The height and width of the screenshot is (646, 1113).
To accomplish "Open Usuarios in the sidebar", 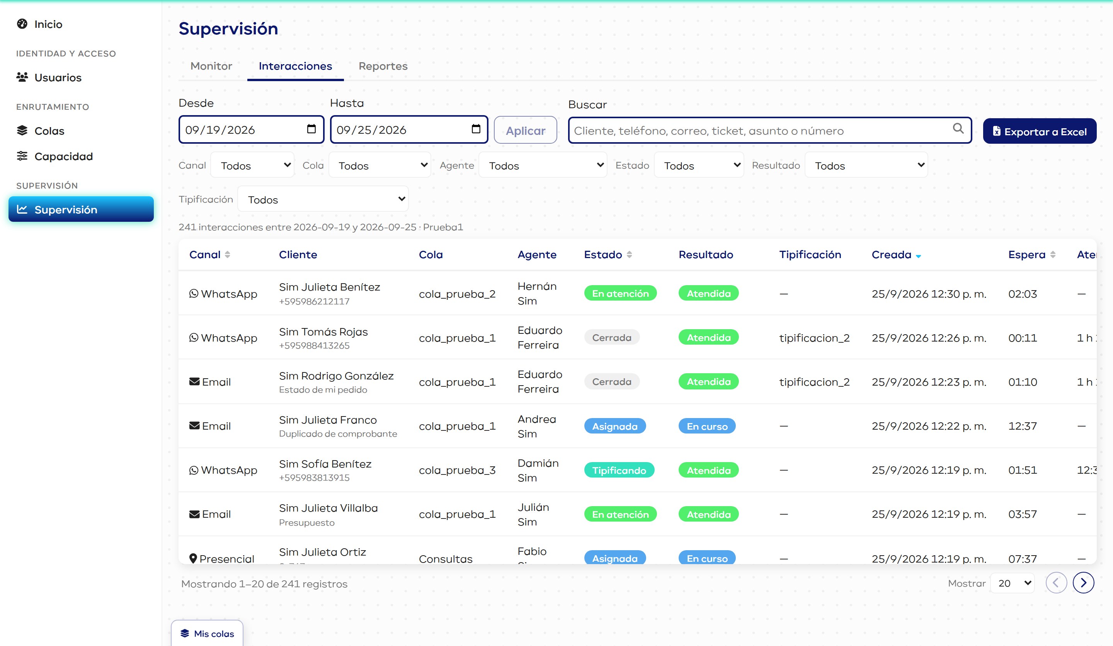I will pyautogui.click(x=81, y=77).
